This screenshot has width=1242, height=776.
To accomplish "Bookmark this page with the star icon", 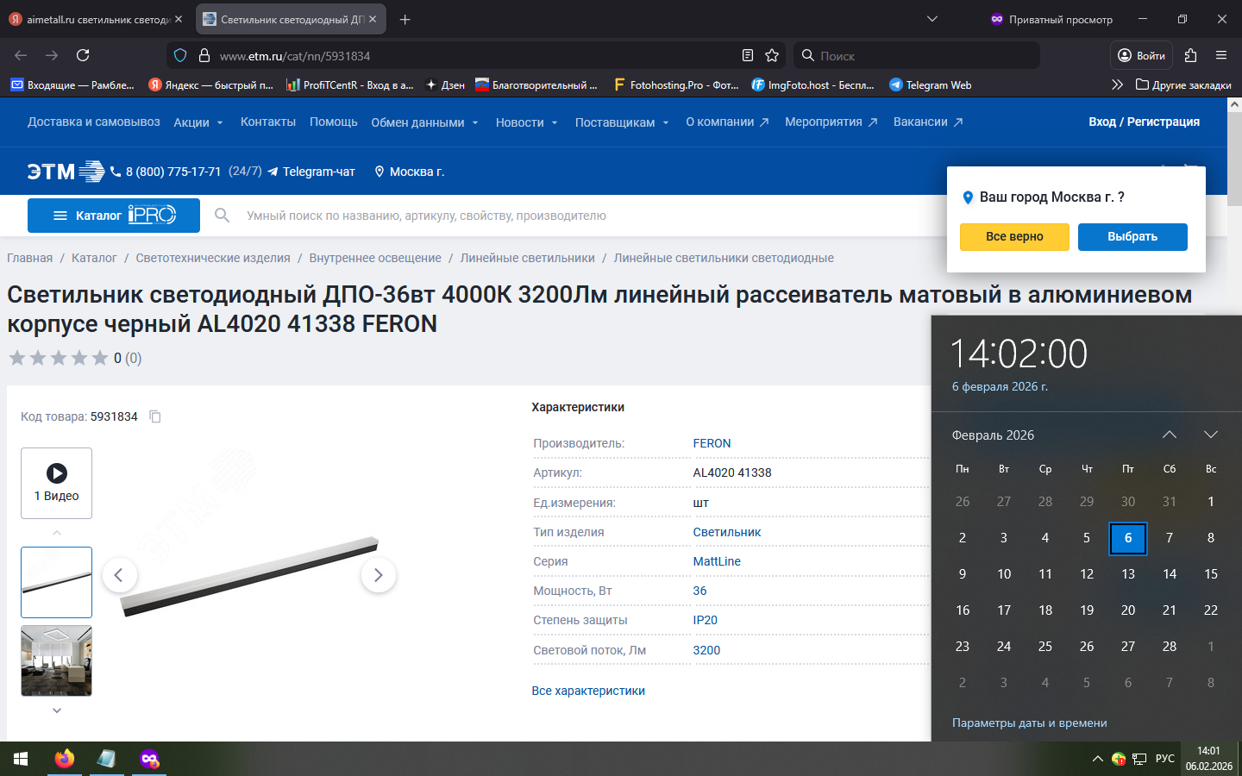I will point(772,55).
